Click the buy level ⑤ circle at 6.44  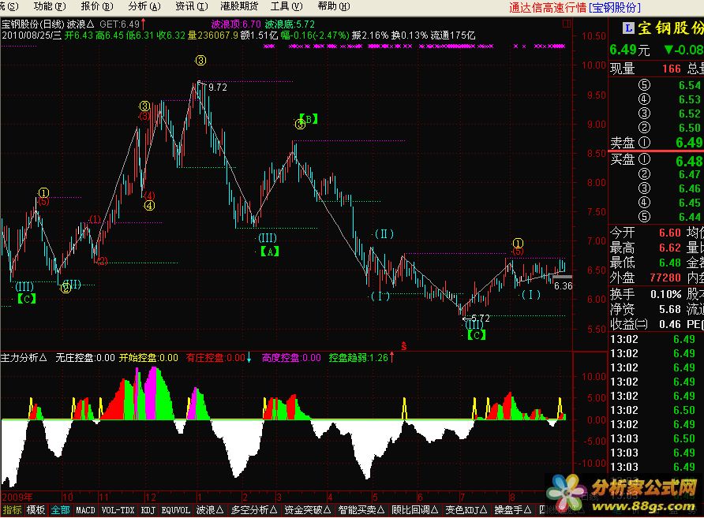tap(644, 217)
